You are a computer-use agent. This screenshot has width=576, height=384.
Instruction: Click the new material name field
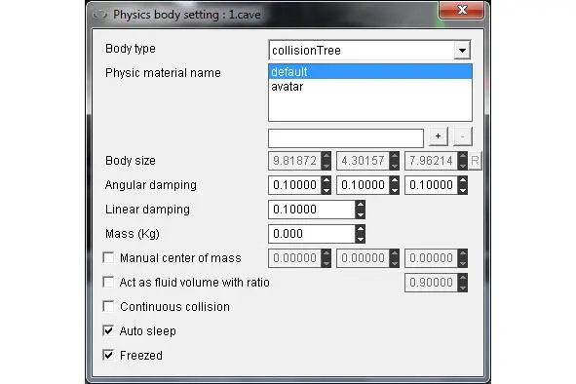point(346,138)
